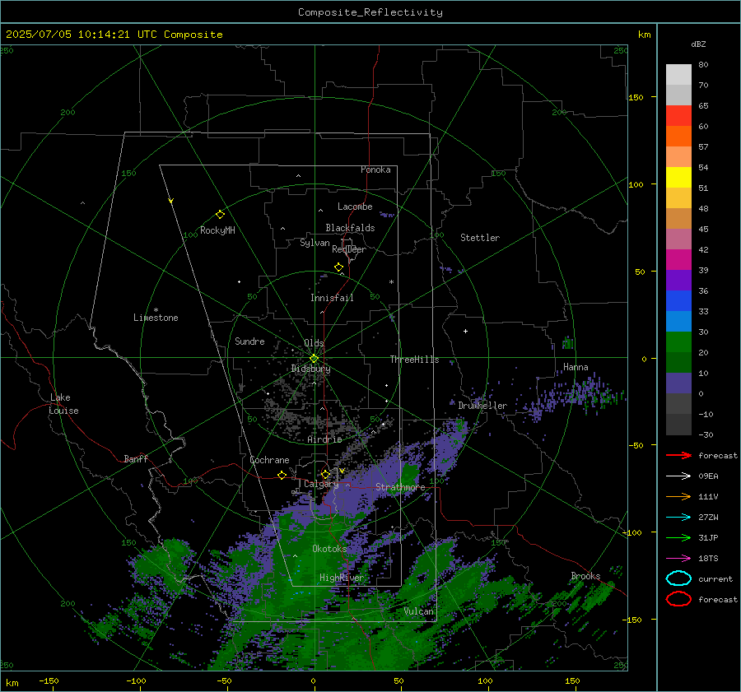
Task: Click the Lacombe town label
Action: 355,207
